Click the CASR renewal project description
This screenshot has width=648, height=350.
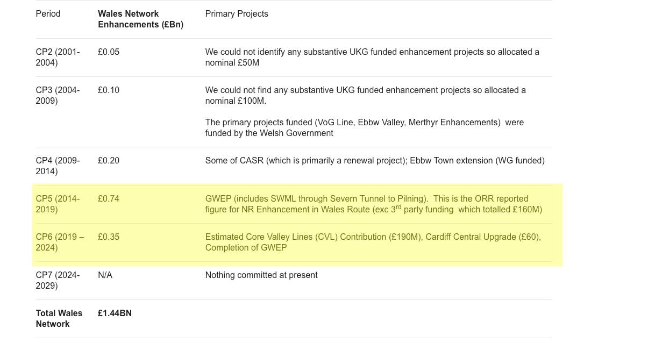coord(374,161)
